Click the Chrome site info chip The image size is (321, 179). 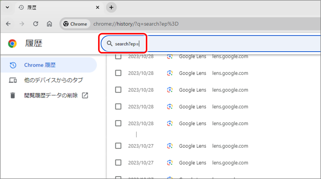point(75,24)
